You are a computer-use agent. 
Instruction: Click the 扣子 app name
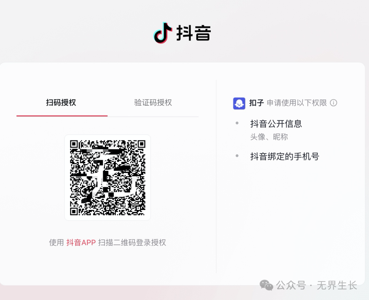pos(257,103)
